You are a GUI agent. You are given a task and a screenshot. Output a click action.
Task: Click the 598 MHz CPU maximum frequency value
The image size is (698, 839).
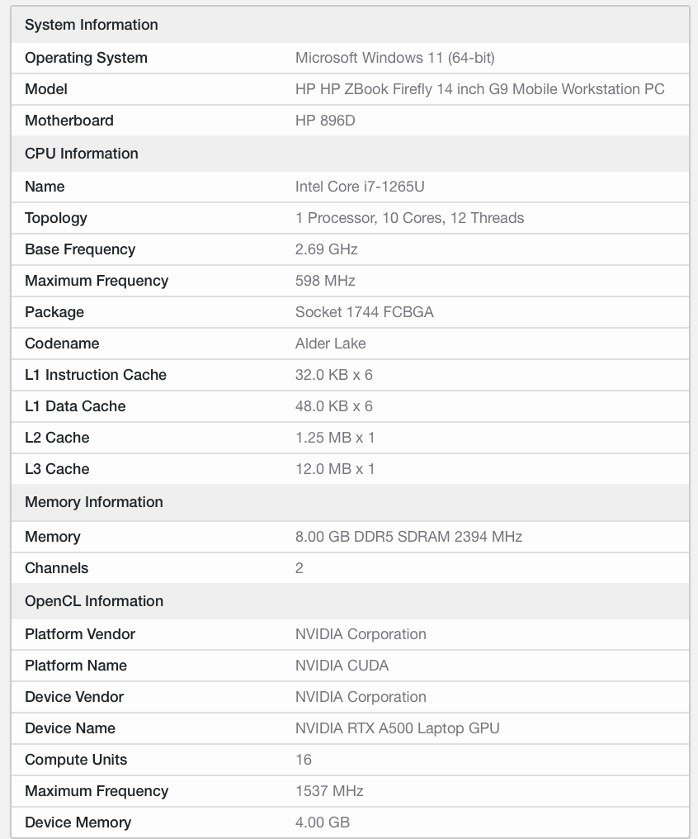(325, 281)
